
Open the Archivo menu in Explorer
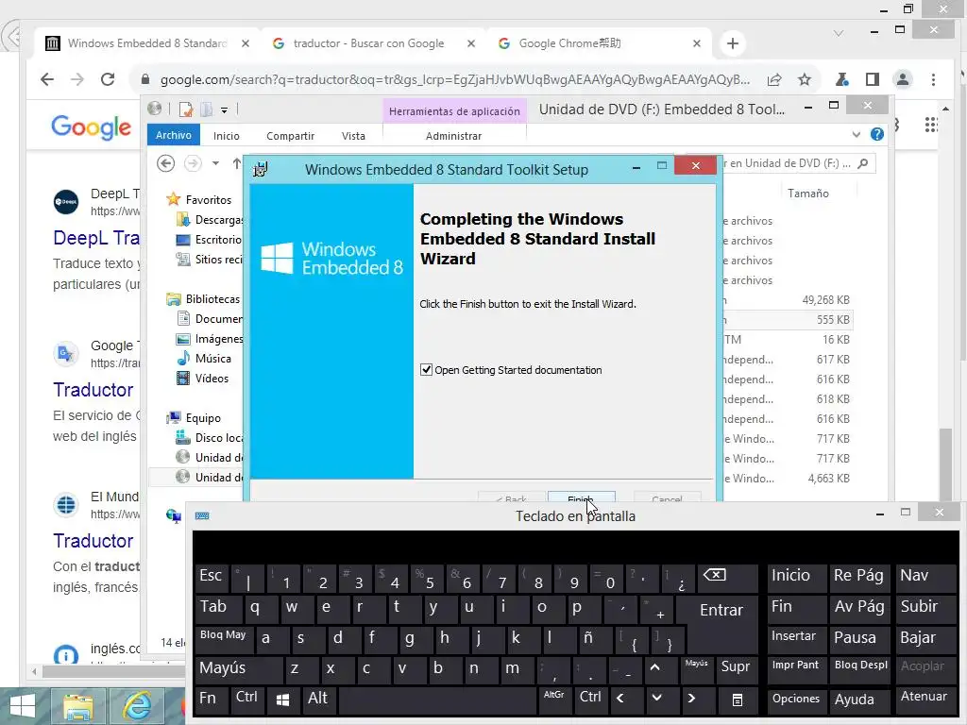174,135
